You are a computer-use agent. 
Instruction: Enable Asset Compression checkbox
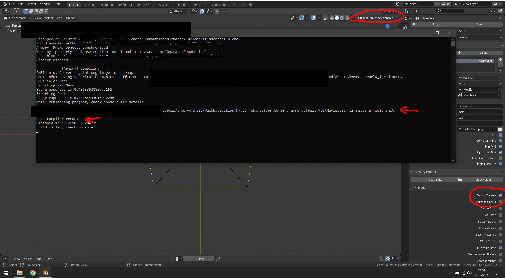click(500, 158)
